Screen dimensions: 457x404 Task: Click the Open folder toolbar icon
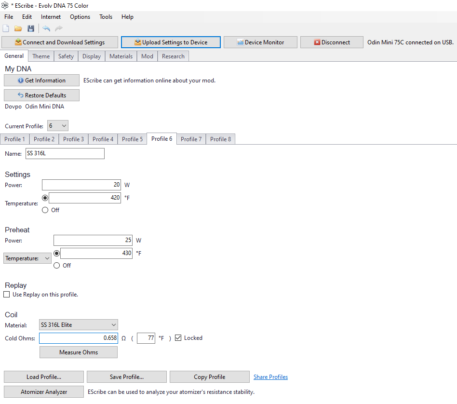point(18,29)
